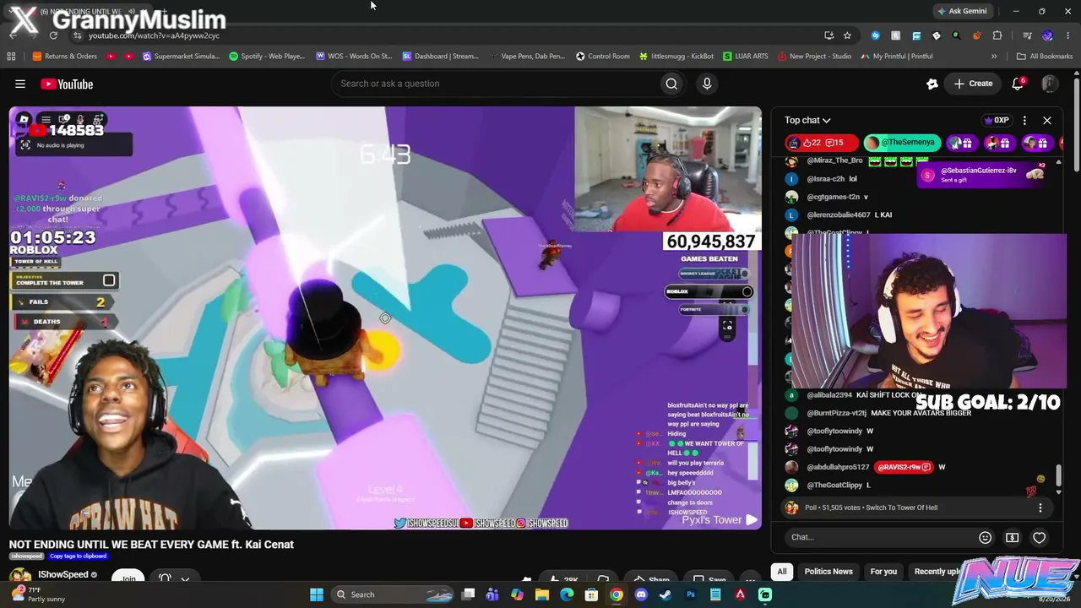Close the live chat panel

pyautogui.click(x=1047, y=120)
